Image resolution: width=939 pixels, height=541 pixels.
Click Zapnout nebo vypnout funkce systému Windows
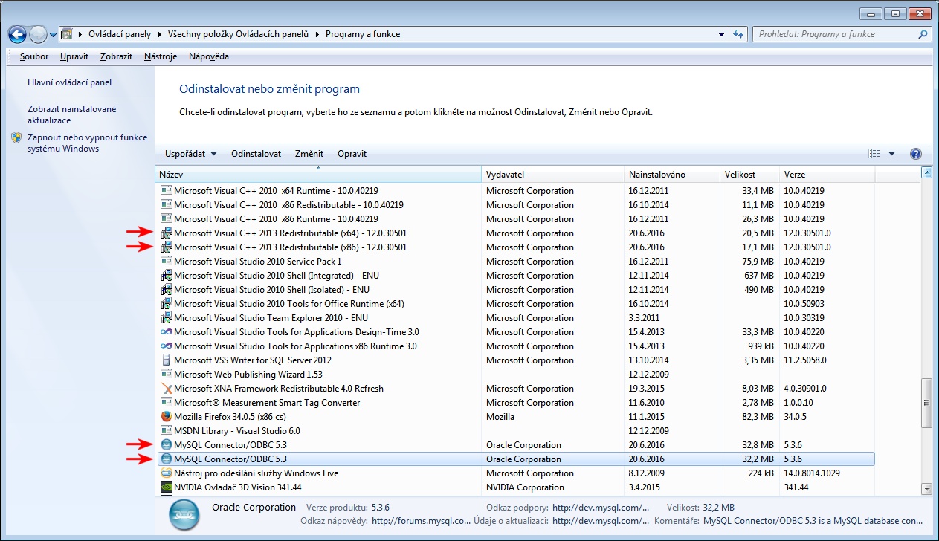click(87, 143)
